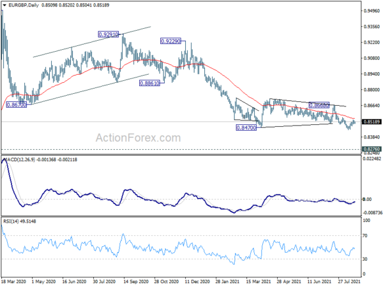Click the 11 Dec 2020 date label
Screen dimensions: 383x287
pyautogui.click(x=197, y=281)
